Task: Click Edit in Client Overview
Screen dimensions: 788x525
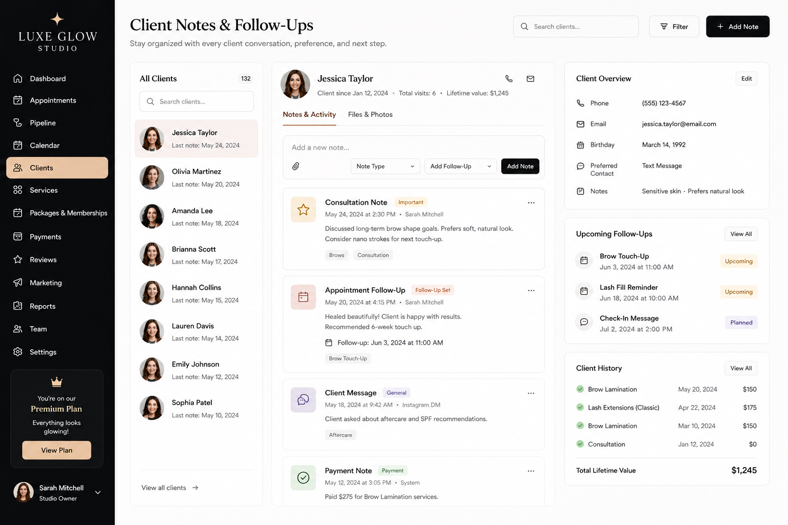Action: click(x=746, y=78)
